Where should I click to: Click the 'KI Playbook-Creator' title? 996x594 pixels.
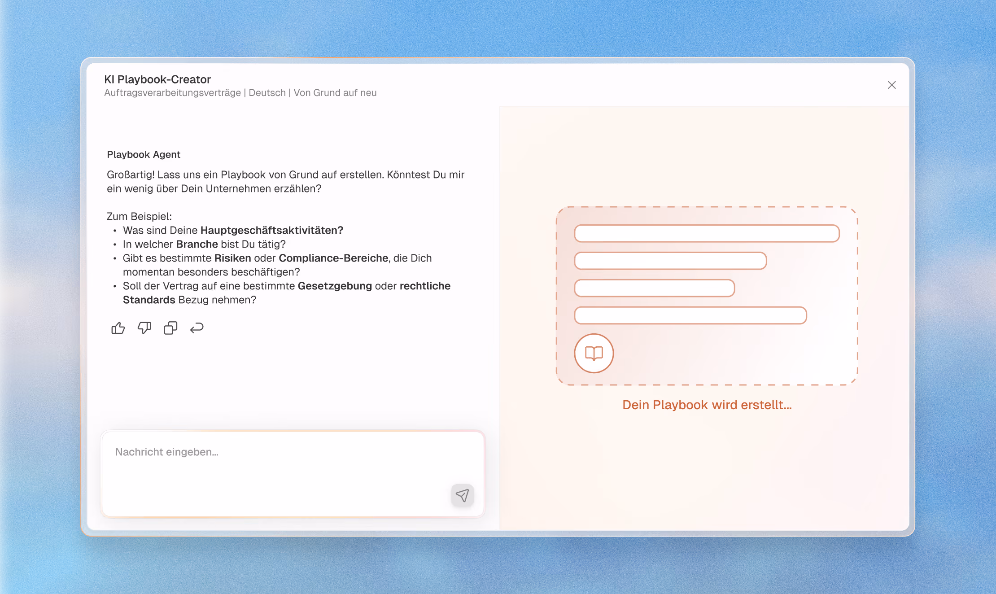[x=157, y=79]
